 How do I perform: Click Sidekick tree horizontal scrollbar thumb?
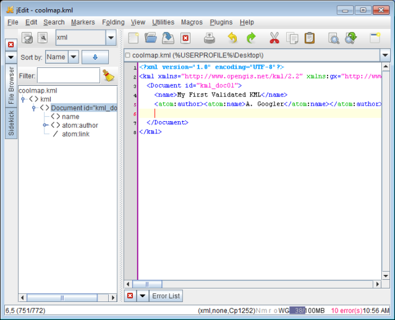click(62, 298)
